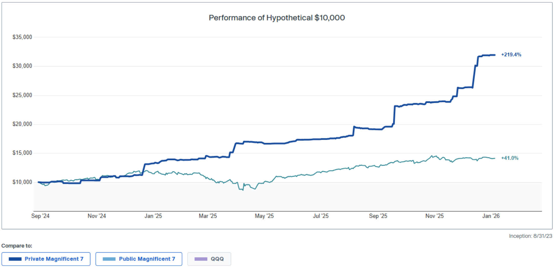Click the Jan '25 axis label
The image size is (554, 267).
tap(153, 216)
